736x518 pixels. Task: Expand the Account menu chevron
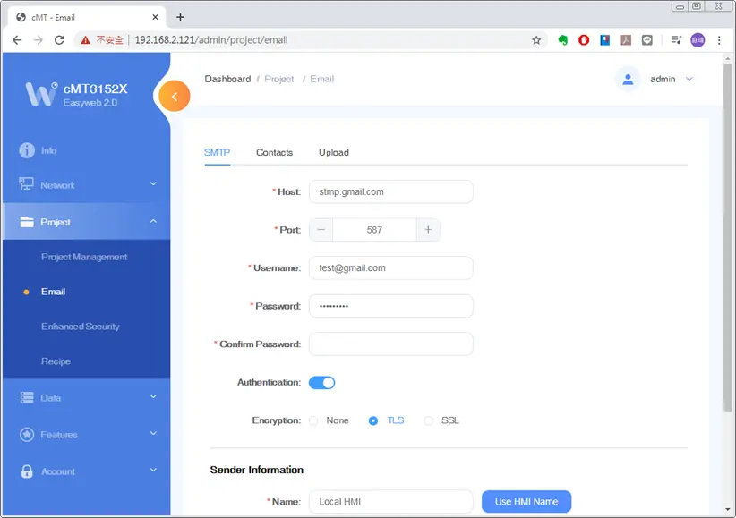153,470
